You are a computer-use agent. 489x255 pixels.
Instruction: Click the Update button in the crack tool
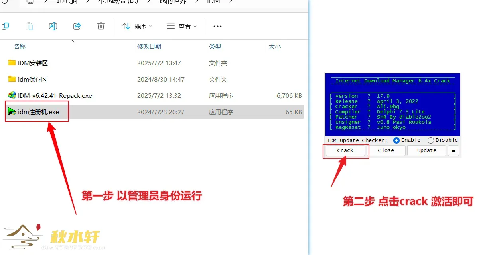pos(426,150)
